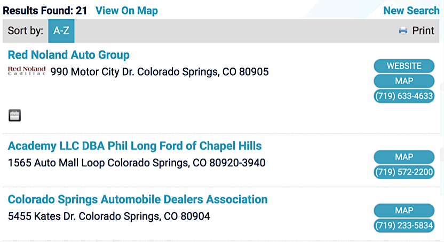Visit Red Noland's WEBSITE button
Viewport: 444px width, 242px height.
[404, 66]
